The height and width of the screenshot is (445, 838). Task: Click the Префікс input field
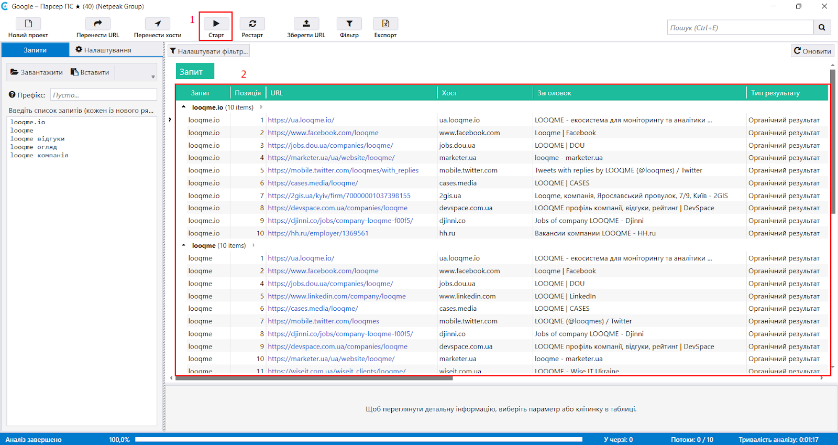[103, 95]
